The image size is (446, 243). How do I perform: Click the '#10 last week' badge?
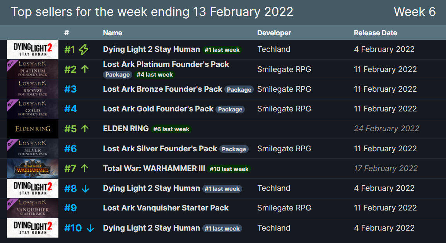pos(229,169)
